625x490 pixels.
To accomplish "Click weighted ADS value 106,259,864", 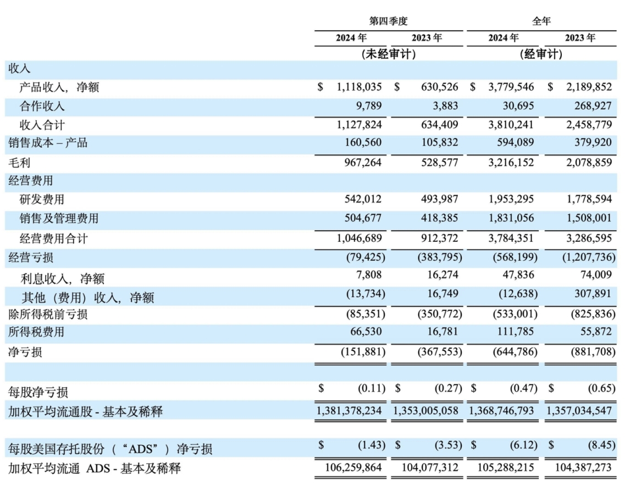I will (353, 467).
